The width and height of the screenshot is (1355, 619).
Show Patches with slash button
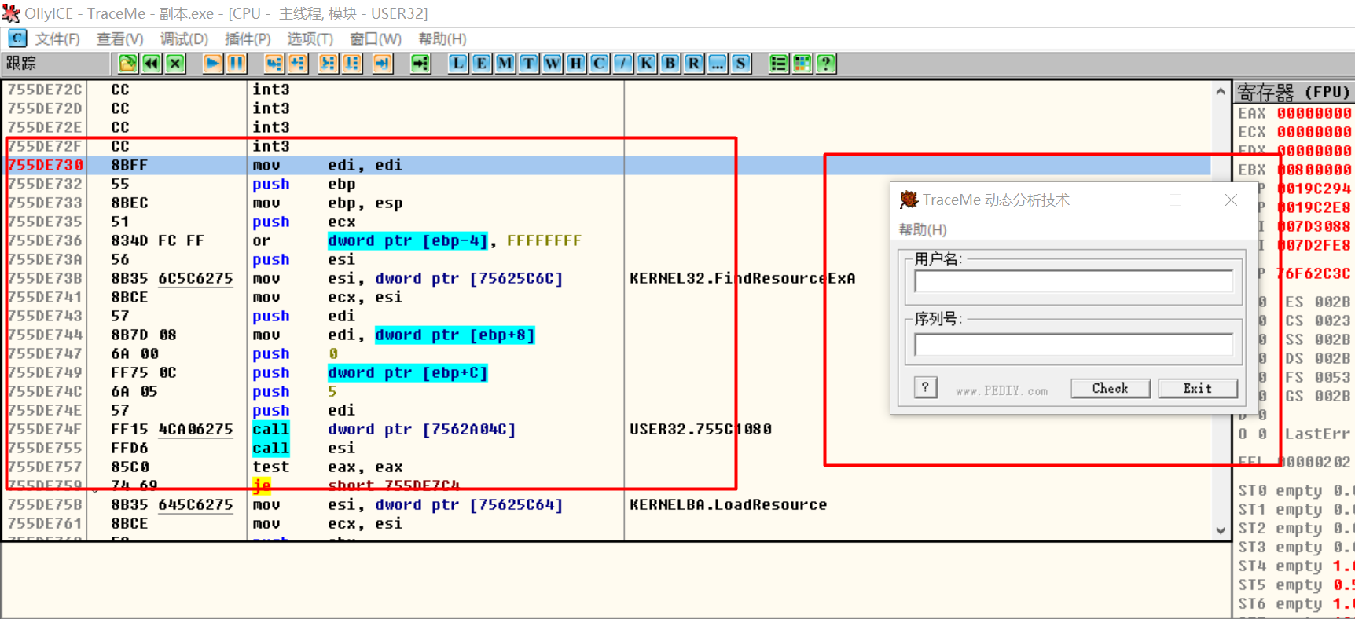click(x=623, y=64)
